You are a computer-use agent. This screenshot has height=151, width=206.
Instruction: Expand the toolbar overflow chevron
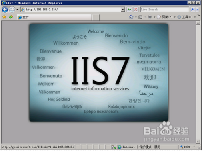tap(198, 16)
